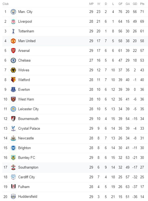Open the West Ham team link

[x=26, y=99]
